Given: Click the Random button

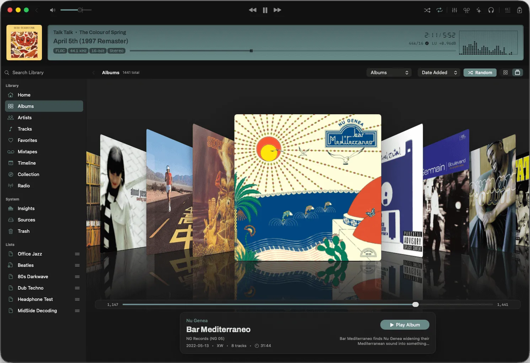Looking at the screenshot, I should (x=480, y=72).
